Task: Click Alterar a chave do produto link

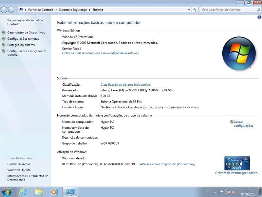Action: [167, 164]
